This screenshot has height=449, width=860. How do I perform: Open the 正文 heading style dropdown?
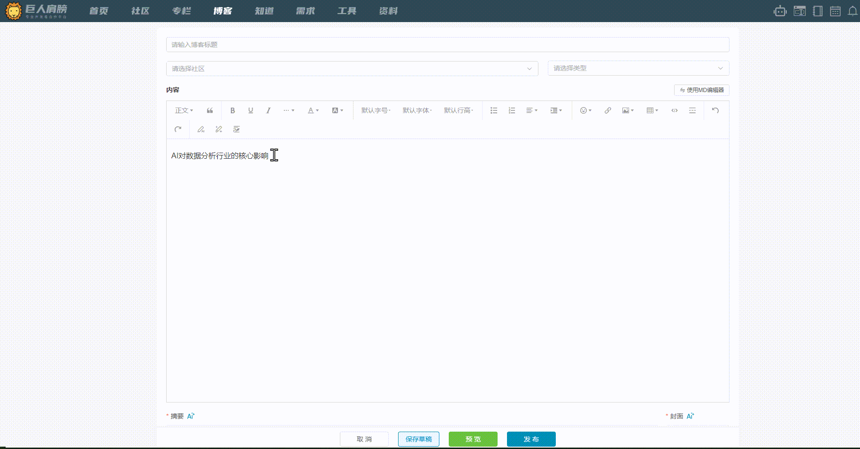coord(184,110)
